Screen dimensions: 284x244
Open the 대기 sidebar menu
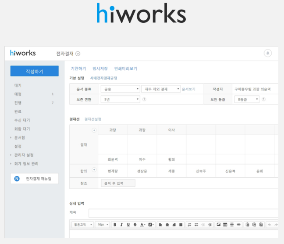click(18, 85)
